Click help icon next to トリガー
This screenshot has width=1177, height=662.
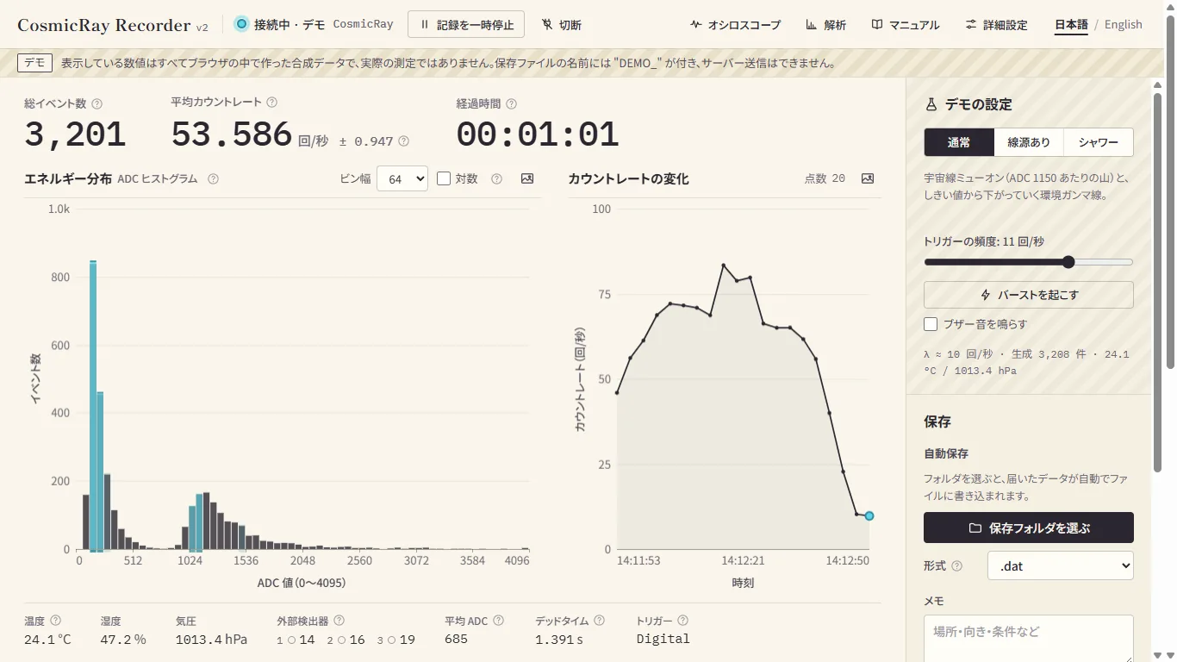[682, 620]
